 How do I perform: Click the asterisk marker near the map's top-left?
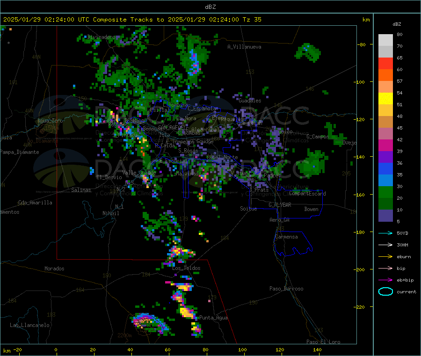[x=9, y=43]
